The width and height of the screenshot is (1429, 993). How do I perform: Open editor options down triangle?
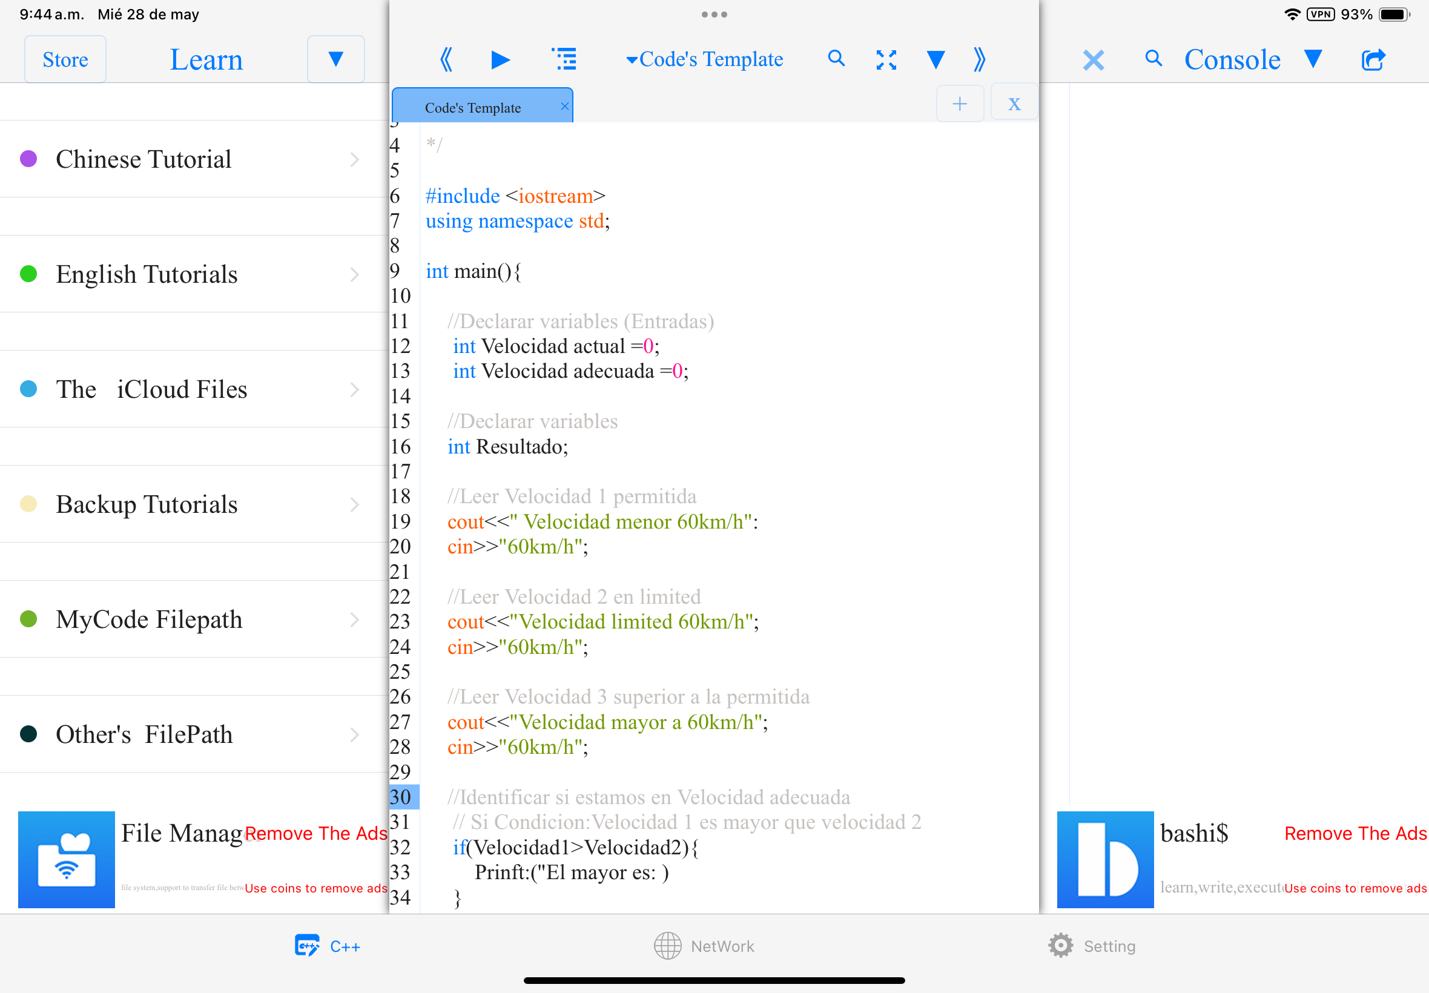point(935,60)
